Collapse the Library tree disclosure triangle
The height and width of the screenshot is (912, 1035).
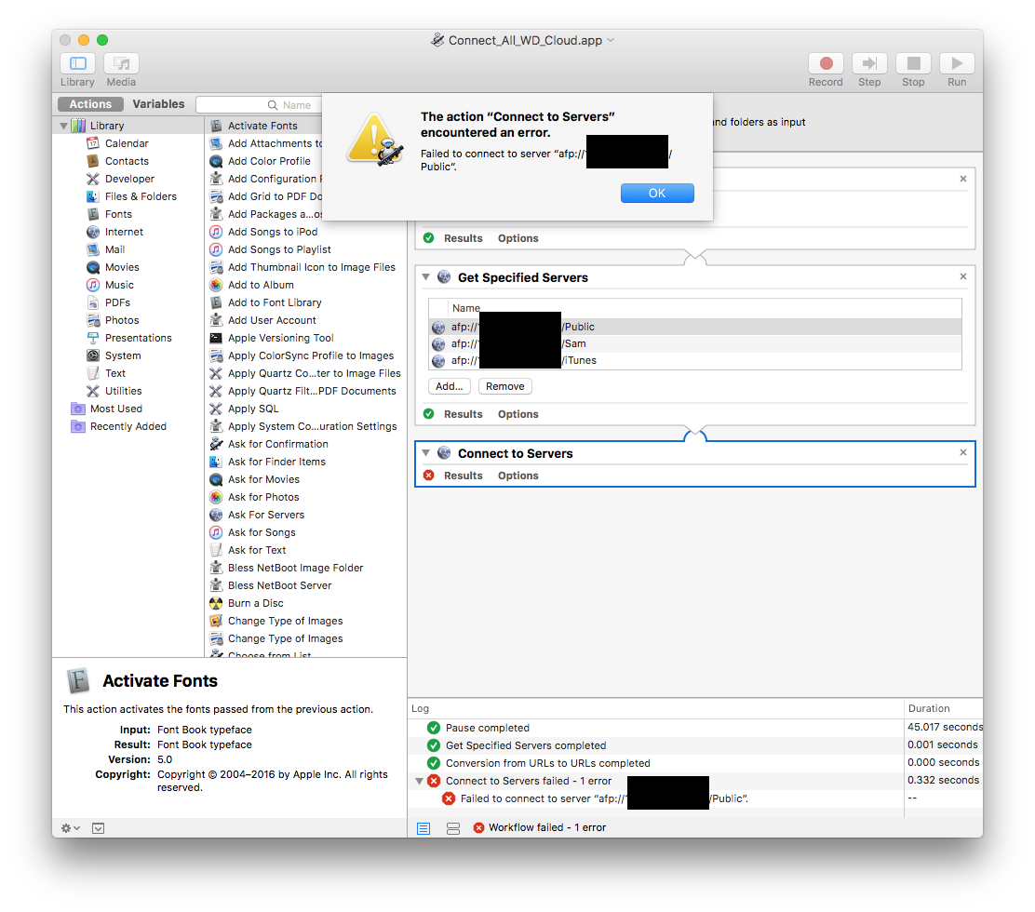[64, 126]
